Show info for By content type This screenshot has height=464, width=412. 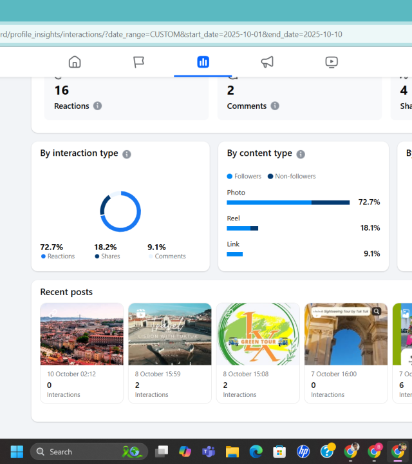[301, 154]
